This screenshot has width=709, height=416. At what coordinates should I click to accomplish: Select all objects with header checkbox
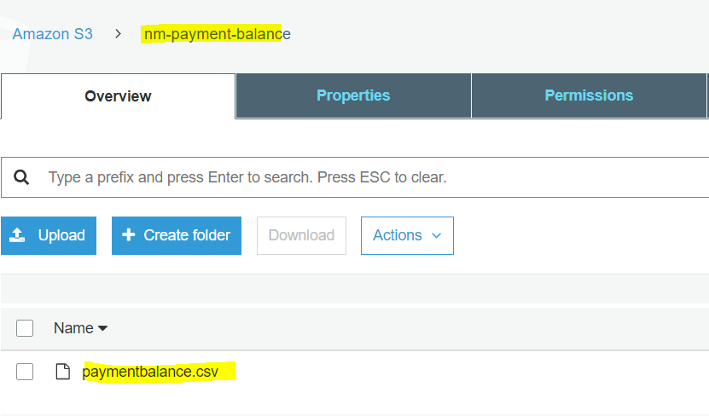25,328
